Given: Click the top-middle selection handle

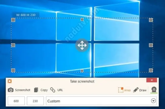Looking at the screenshot, I should tap(82, 20).
